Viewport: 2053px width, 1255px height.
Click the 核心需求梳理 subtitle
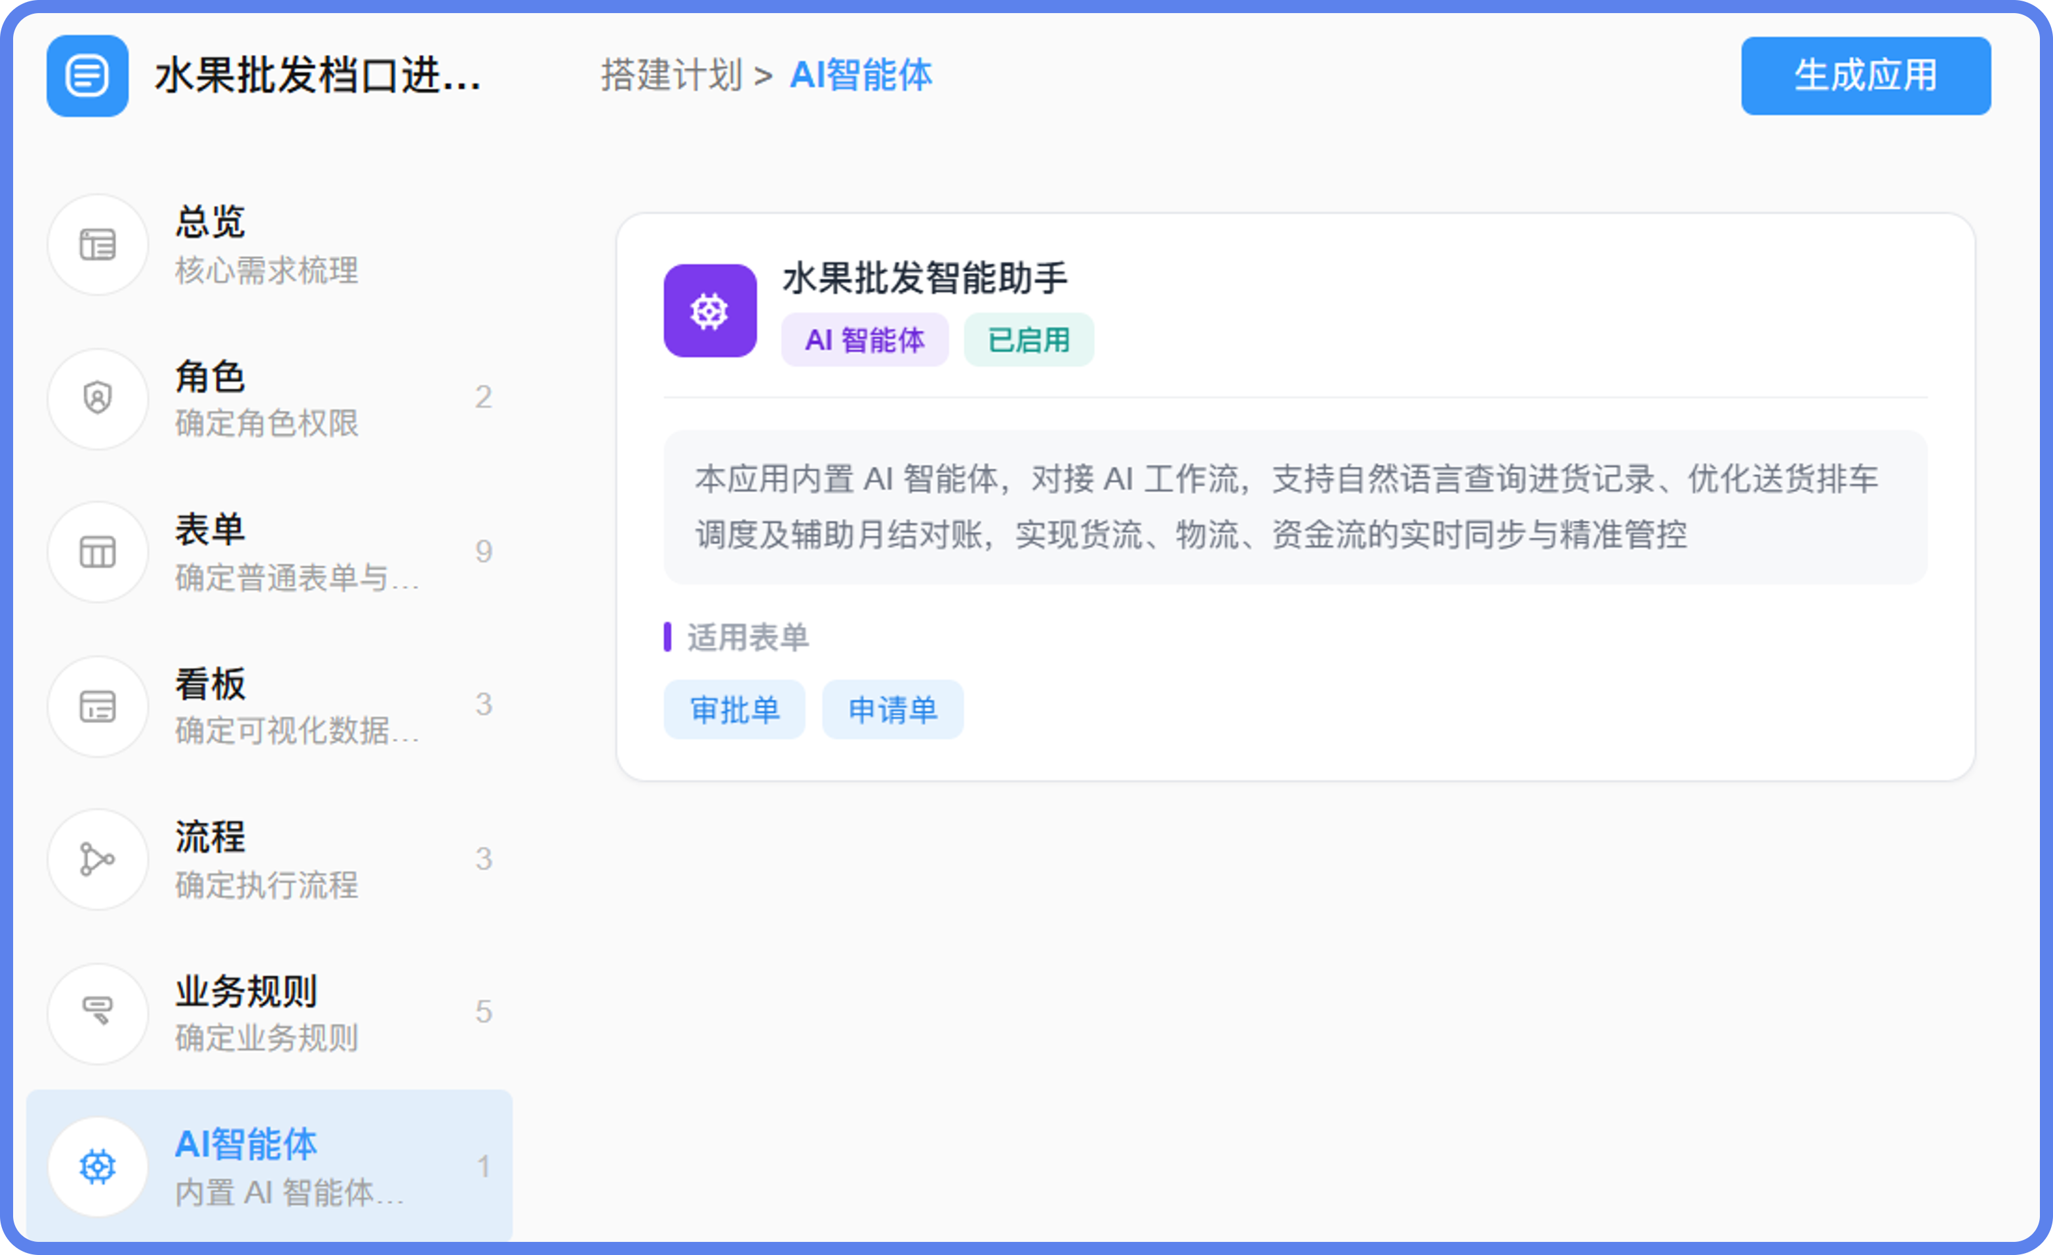tap(267, 271)
